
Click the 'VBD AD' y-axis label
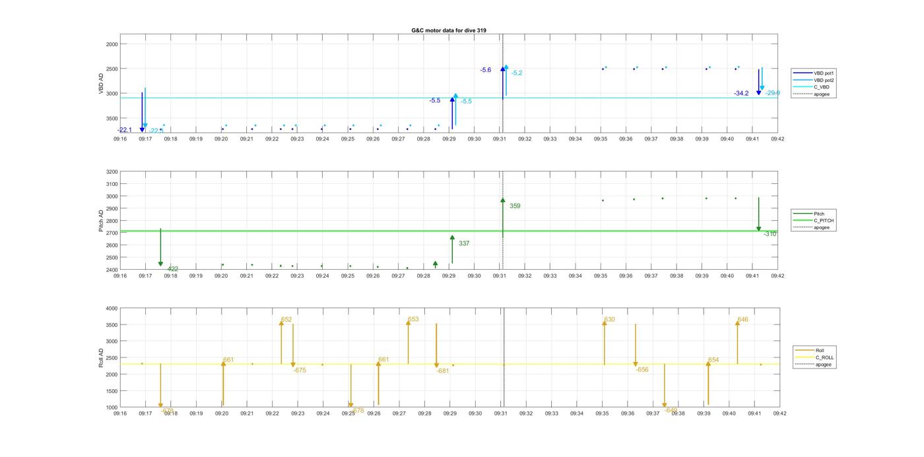pyautogui.click(x=102, y=83)
